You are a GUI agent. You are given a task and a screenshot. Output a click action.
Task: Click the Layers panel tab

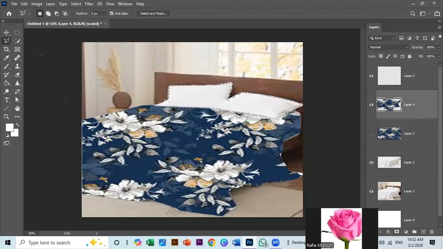point(374,27)
